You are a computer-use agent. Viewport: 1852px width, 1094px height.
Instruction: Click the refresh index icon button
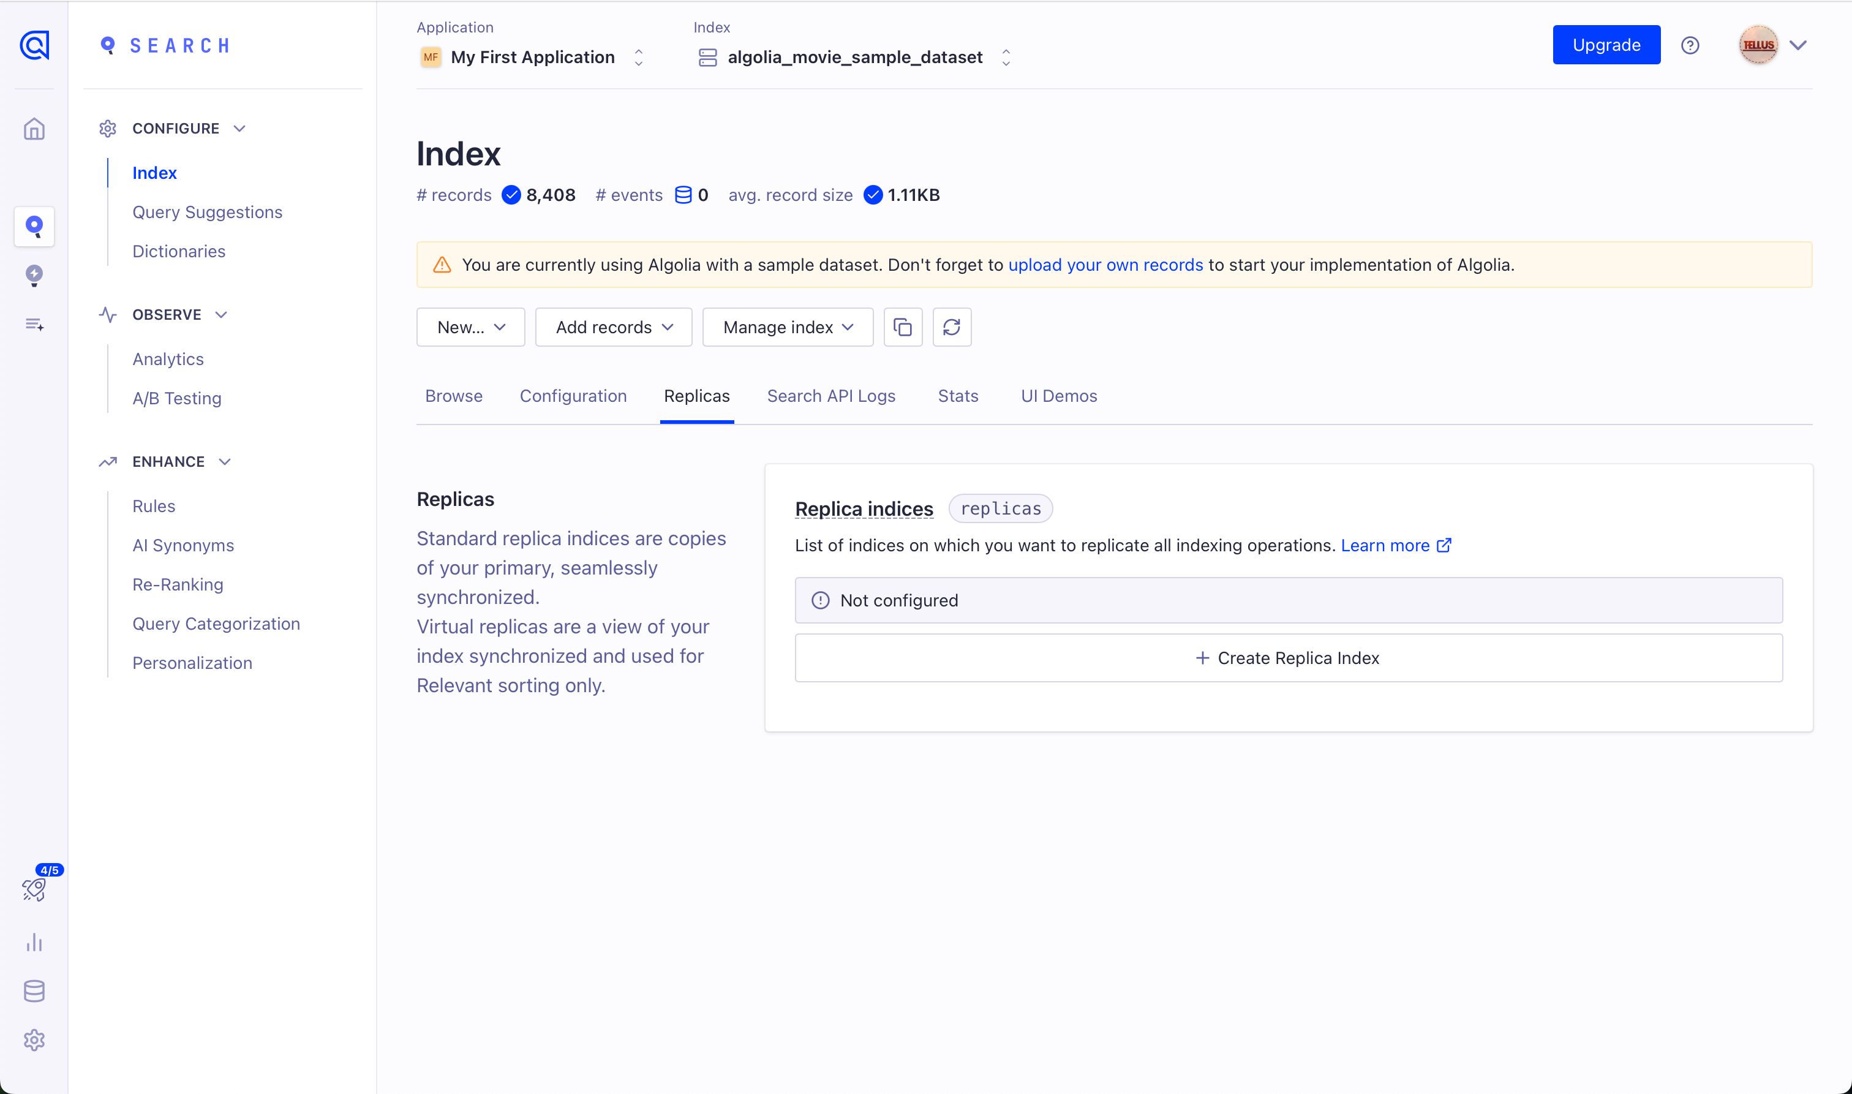tap(952, 326)
